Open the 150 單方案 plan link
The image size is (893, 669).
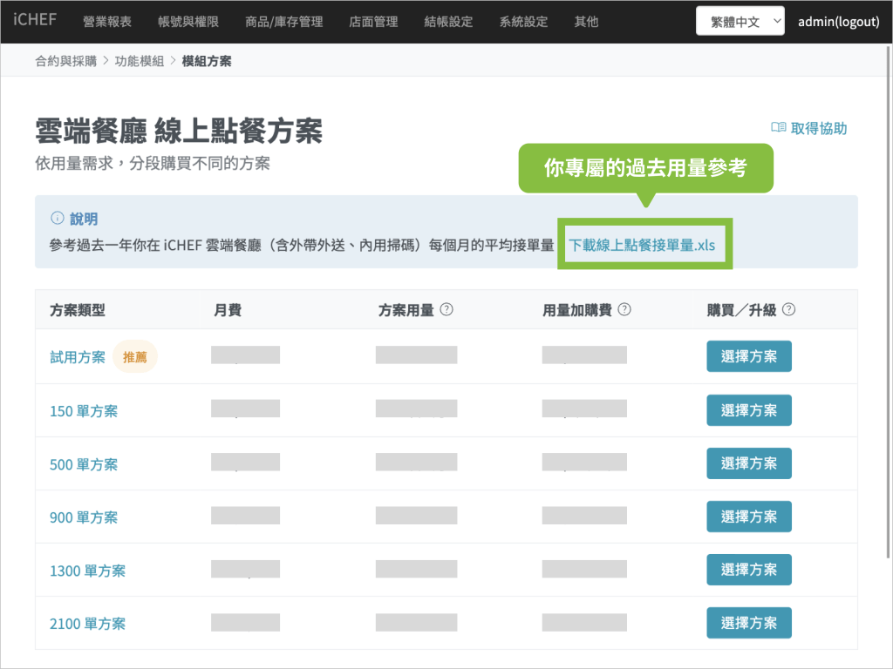pos(84,411)
